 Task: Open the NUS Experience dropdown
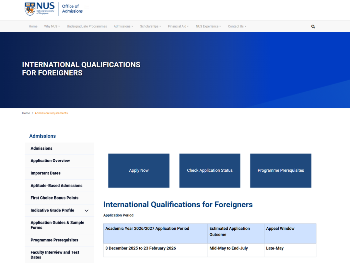pos(208,27)
